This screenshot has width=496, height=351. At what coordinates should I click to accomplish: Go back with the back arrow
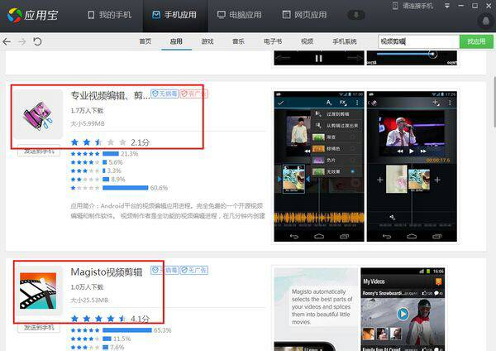[x=7, y=41]
